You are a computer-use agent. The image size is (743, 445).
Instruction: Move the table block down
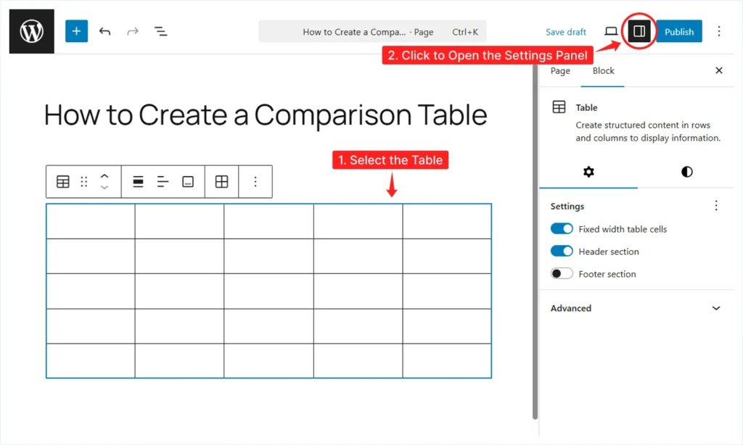point(104,188)
